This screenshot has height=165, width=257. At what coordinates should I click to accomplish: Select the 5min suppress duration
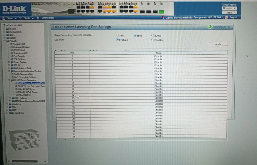pyautogui.click(x=135, y=35)
